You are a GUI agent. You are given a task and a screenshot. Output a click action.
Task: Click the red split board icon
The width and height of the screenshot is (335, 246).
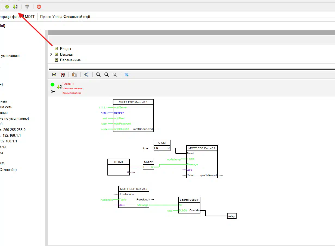[63, 75]
